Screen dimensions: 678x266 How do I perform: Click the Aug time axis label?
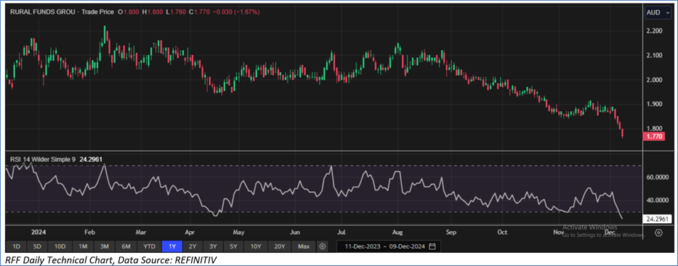(x=398, y=232)
